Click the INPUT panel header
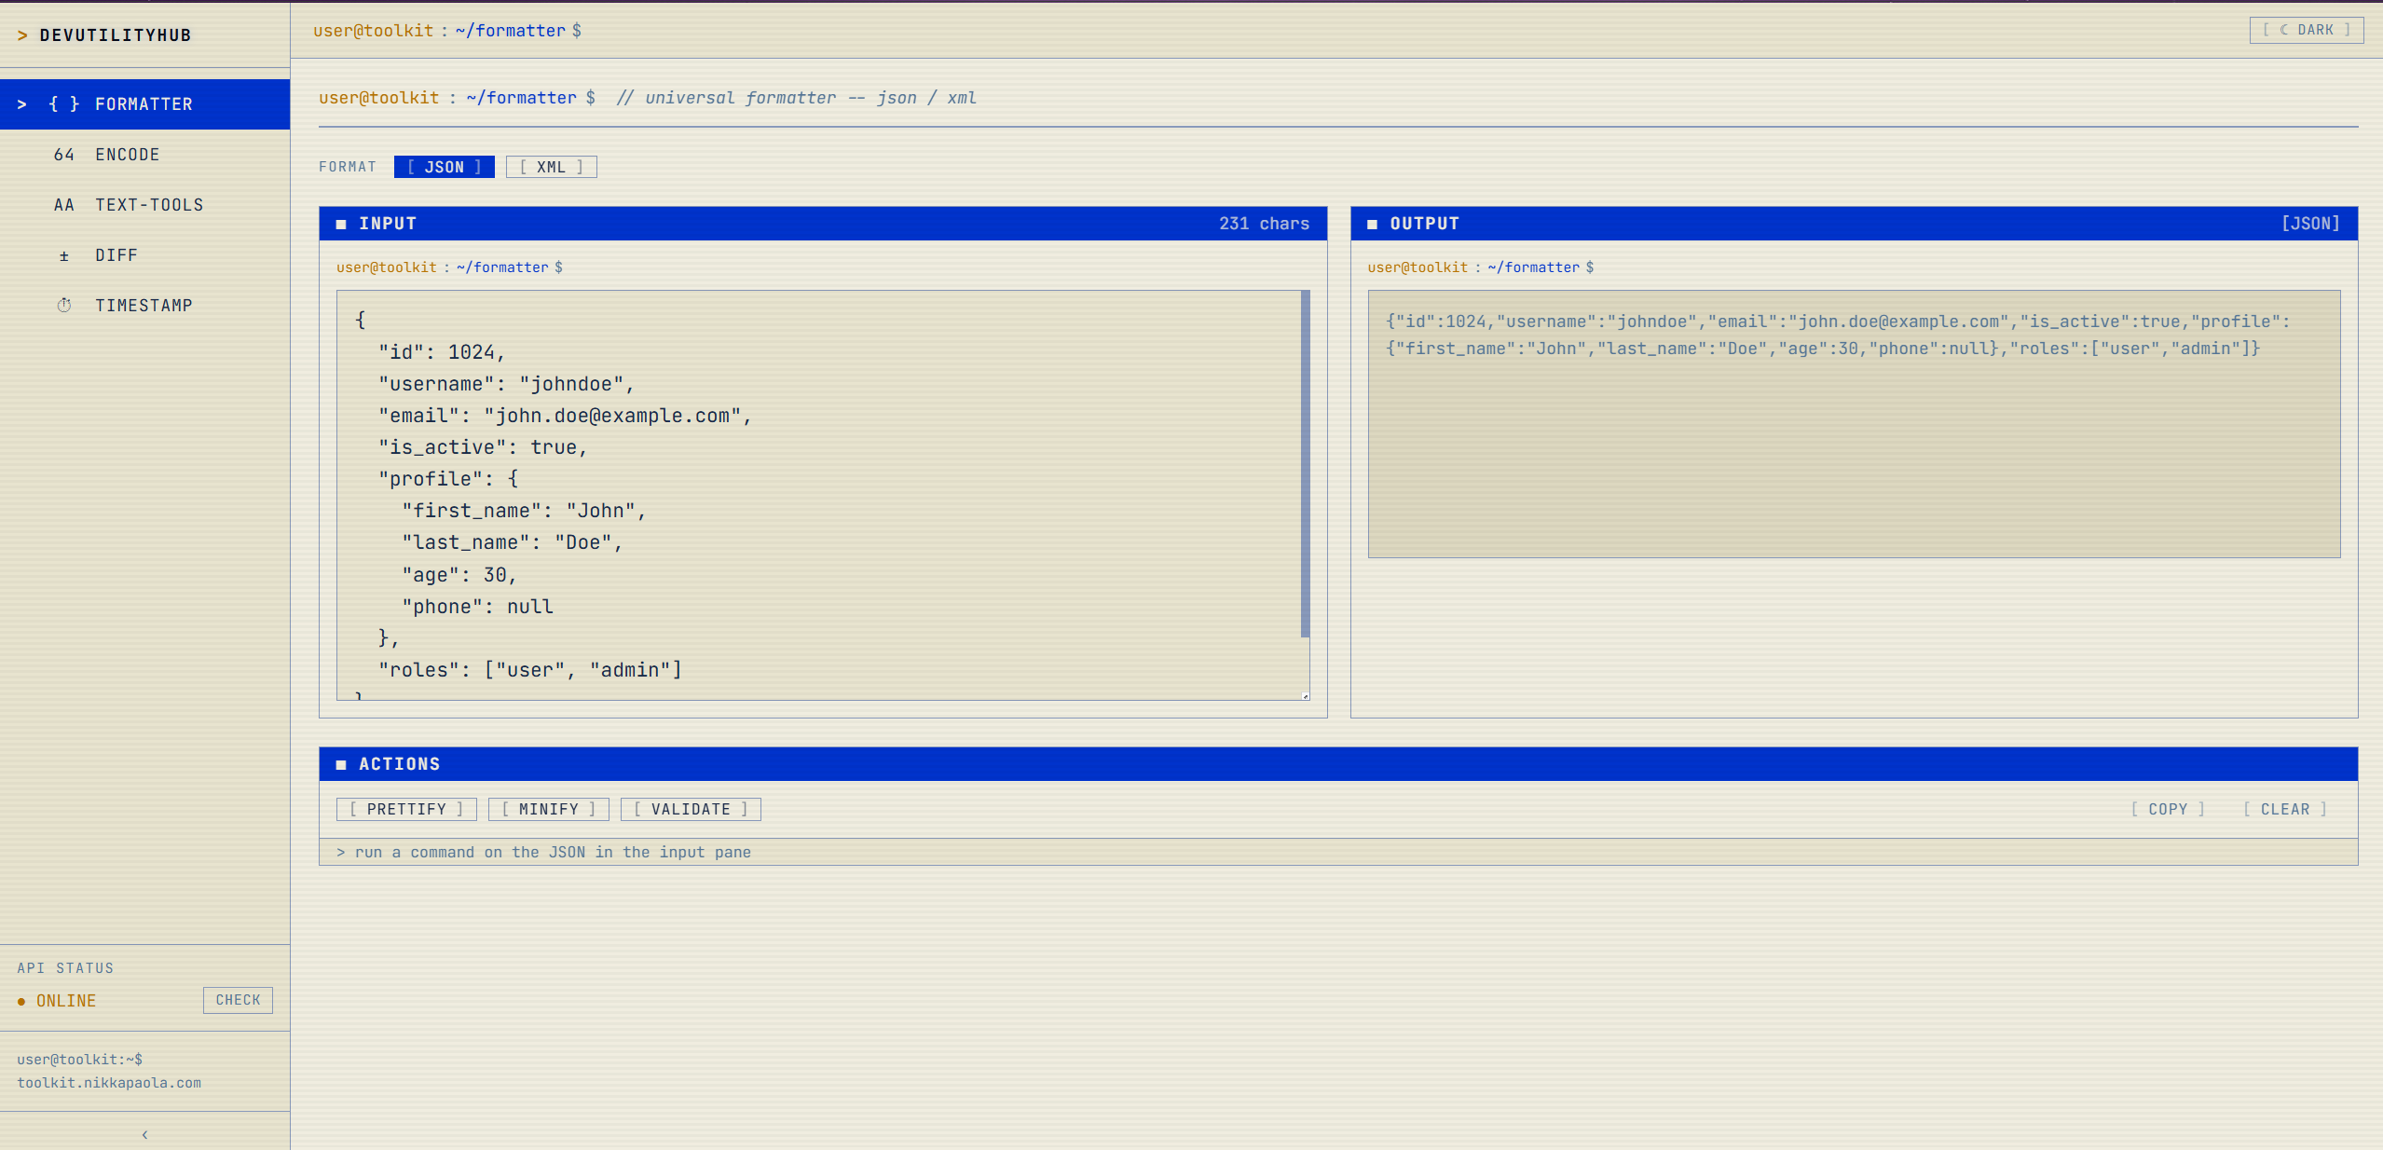Screen dimensions: 2383x1150 823,224
